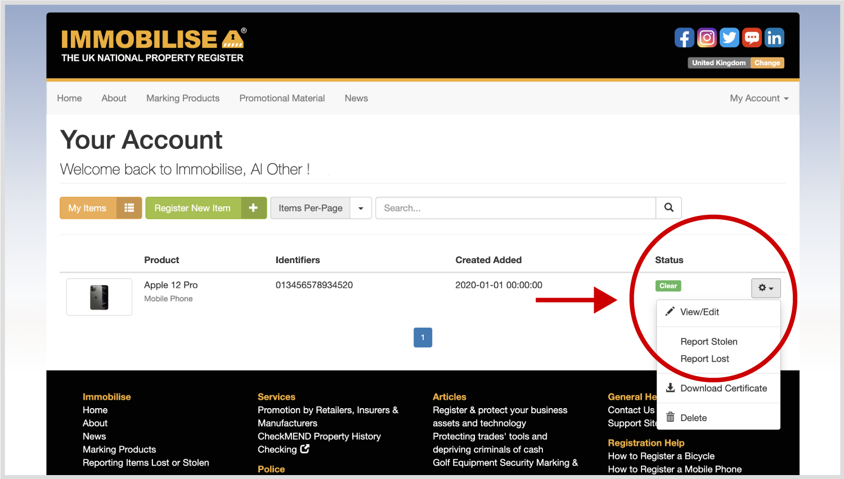This screenshot has width=844, height=479.
Task: Click the download icon beside Download Certificate
Action: 670,388
